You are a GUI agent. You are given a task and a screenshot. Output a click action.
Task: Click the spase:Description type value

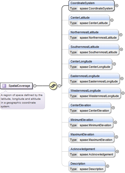91,169
